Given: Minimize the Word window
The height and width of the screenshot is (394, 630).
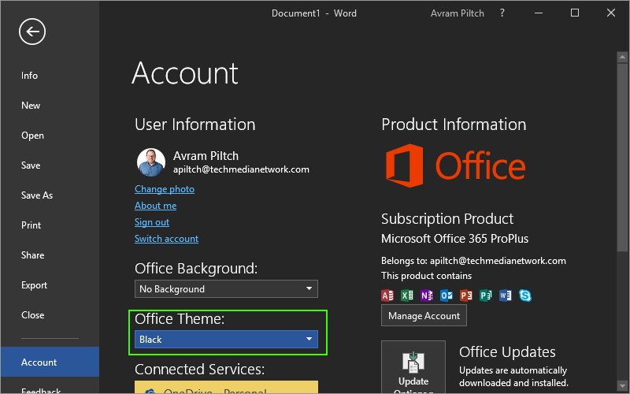Looking at the screenshot, I should click(539, 13).
